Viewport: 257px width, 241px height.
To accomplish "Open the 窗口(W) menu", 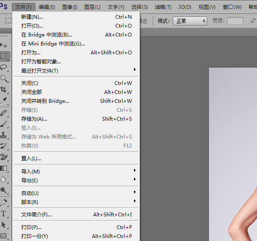I will (232, 7).
